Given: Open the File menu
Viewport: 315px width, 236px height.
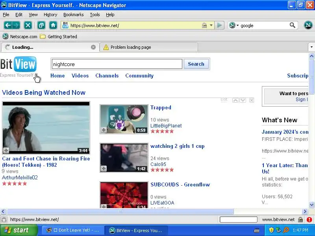Looking at the screenshot, I should point(6,15).
